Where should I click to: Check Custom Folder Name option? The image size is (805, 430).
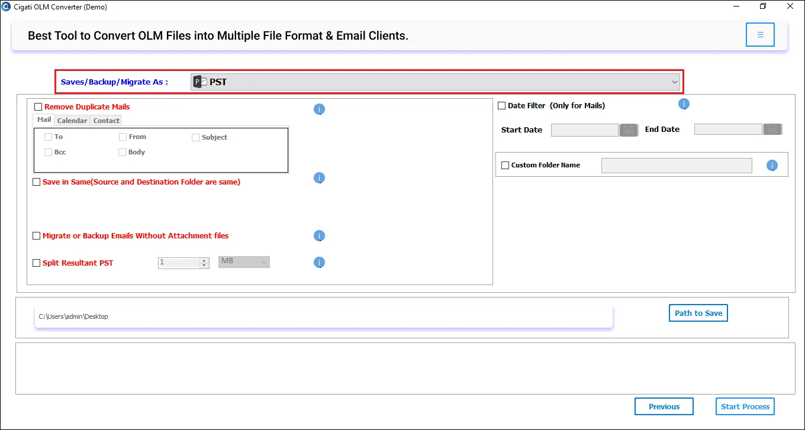(505, 166)
